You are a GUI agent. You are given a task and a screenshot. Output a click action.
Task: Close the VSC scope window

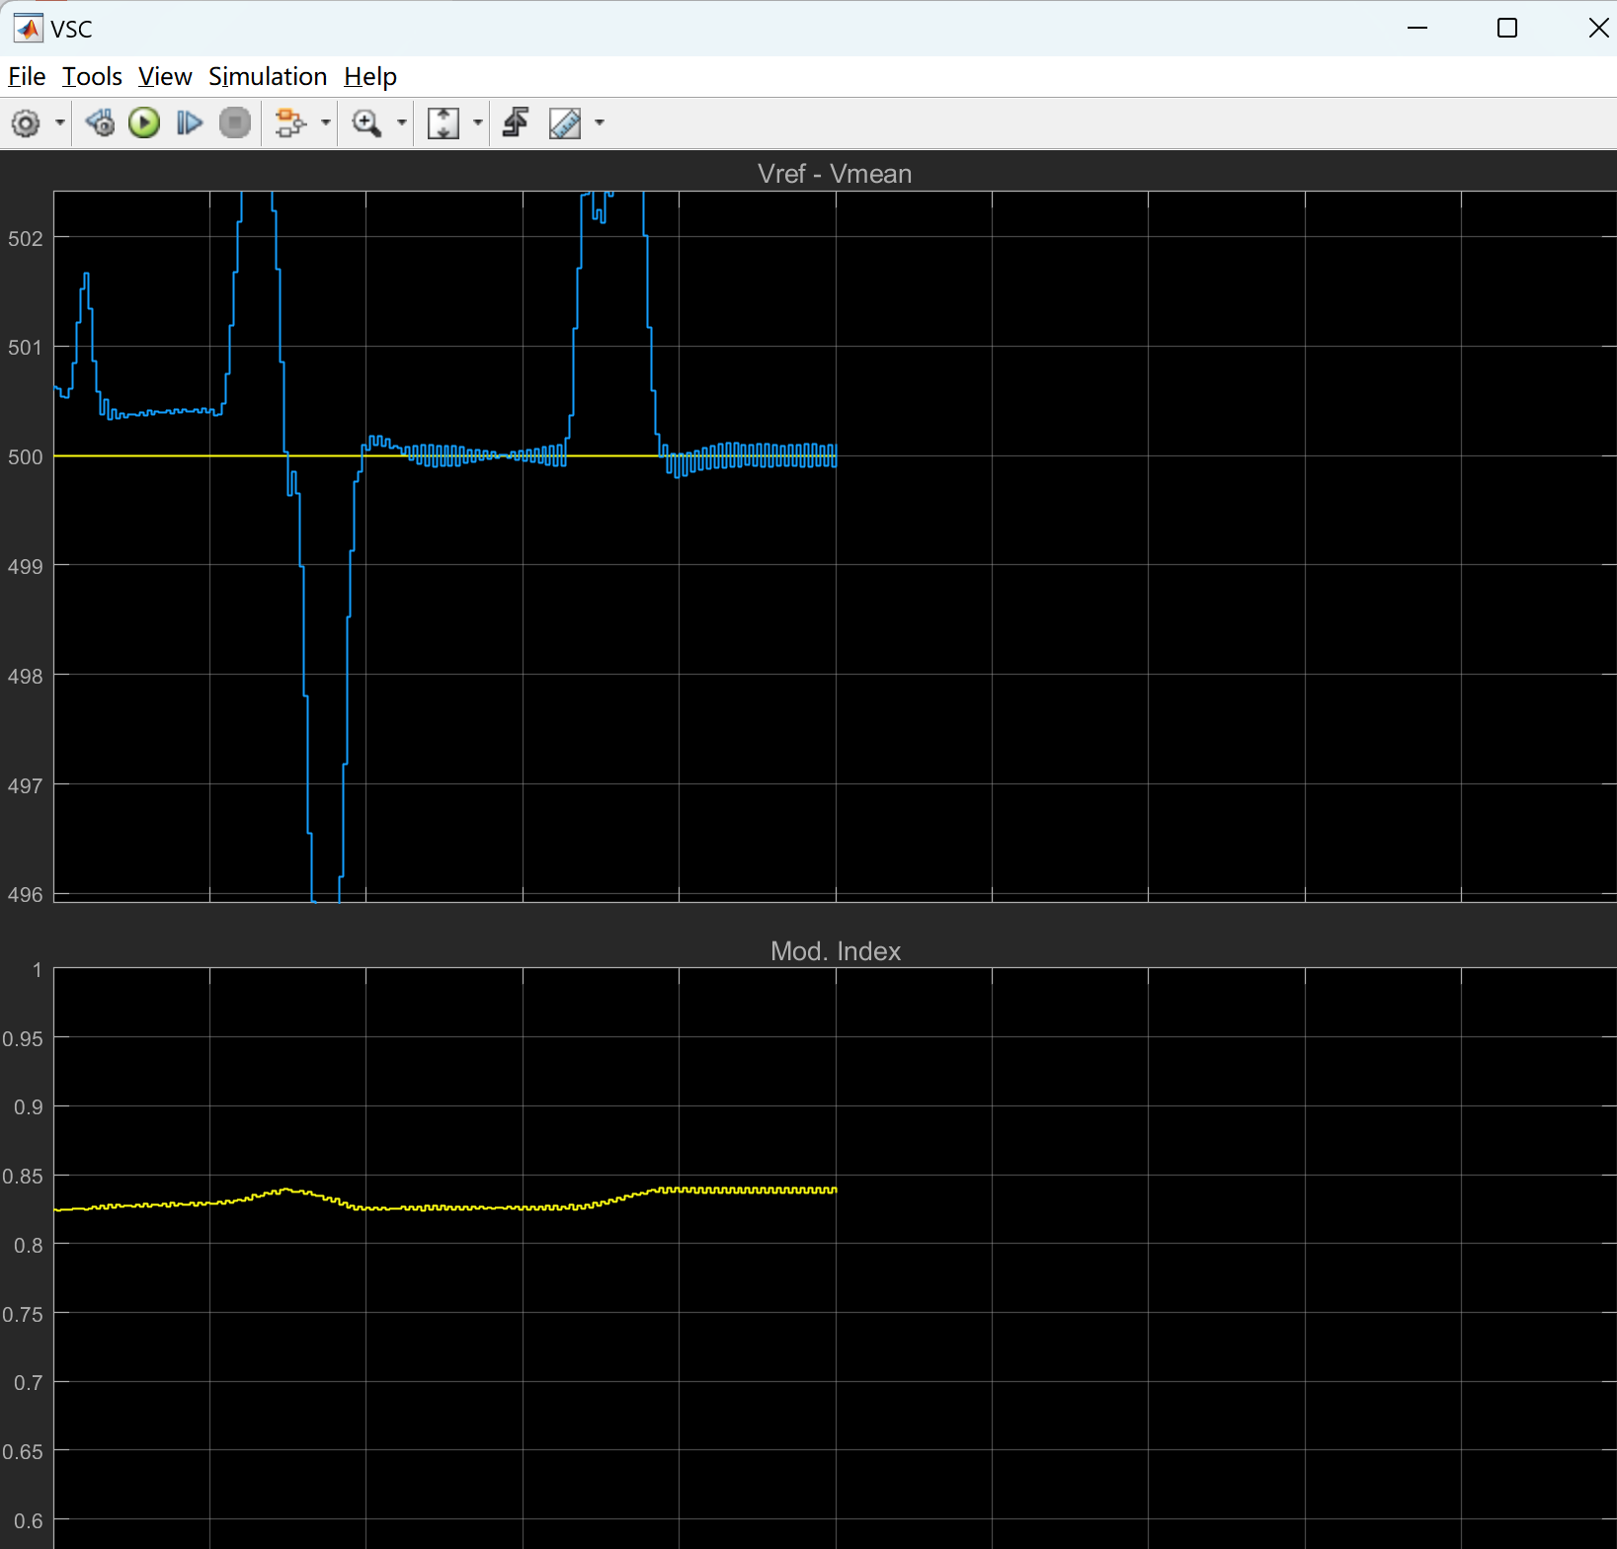(x=1597, y=29)
